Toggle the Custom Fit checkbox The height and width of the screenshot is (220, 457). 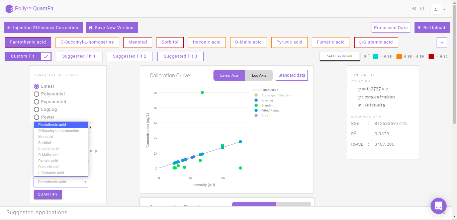(x=46, y=56)
